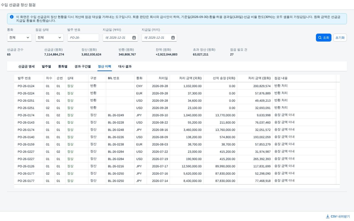Sort by 처리 금액 (원화) column header

point(255,78)
